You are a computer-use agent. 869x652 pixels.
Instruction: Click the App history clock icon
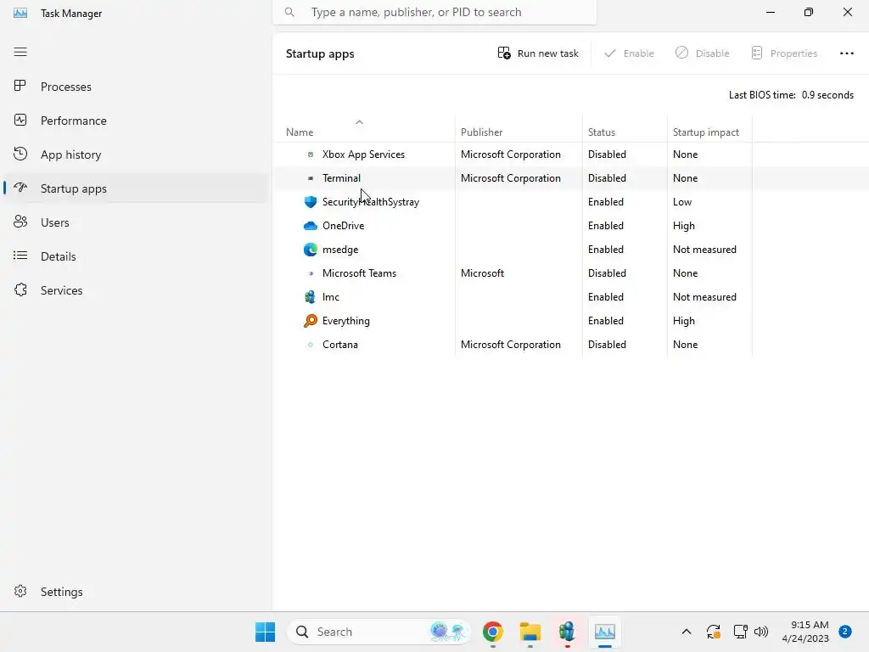pos(20,155)
